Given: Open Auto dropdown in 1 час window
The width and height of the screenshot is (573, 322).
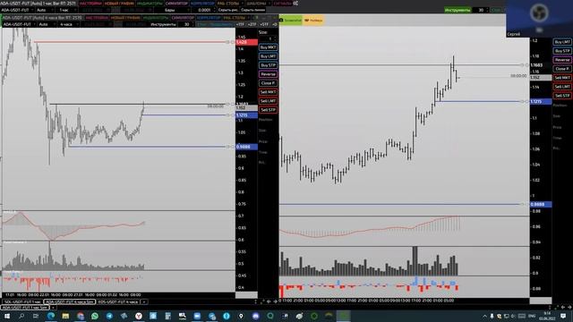Looking at the screenshot, I should 46,10.
